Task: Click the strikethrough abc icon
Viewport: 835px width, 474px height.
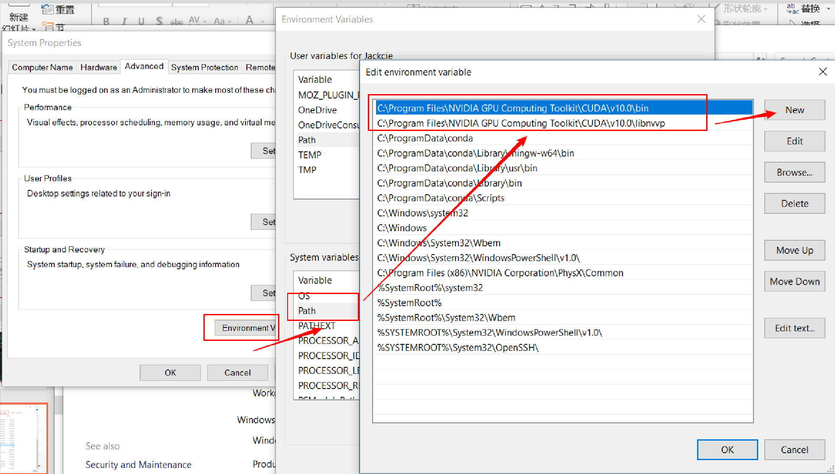Action: [x=176, y=22]
